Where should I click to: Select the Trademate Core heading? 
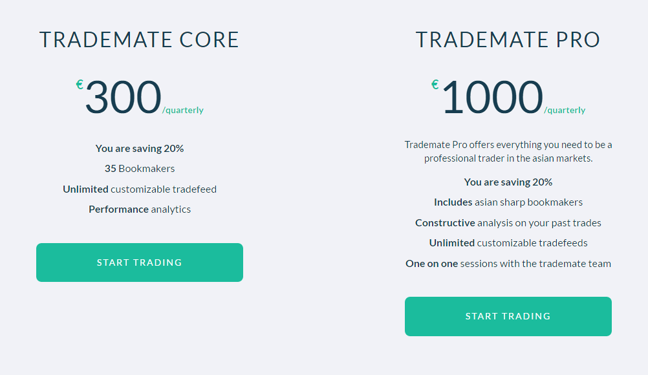tap(140, 40)
